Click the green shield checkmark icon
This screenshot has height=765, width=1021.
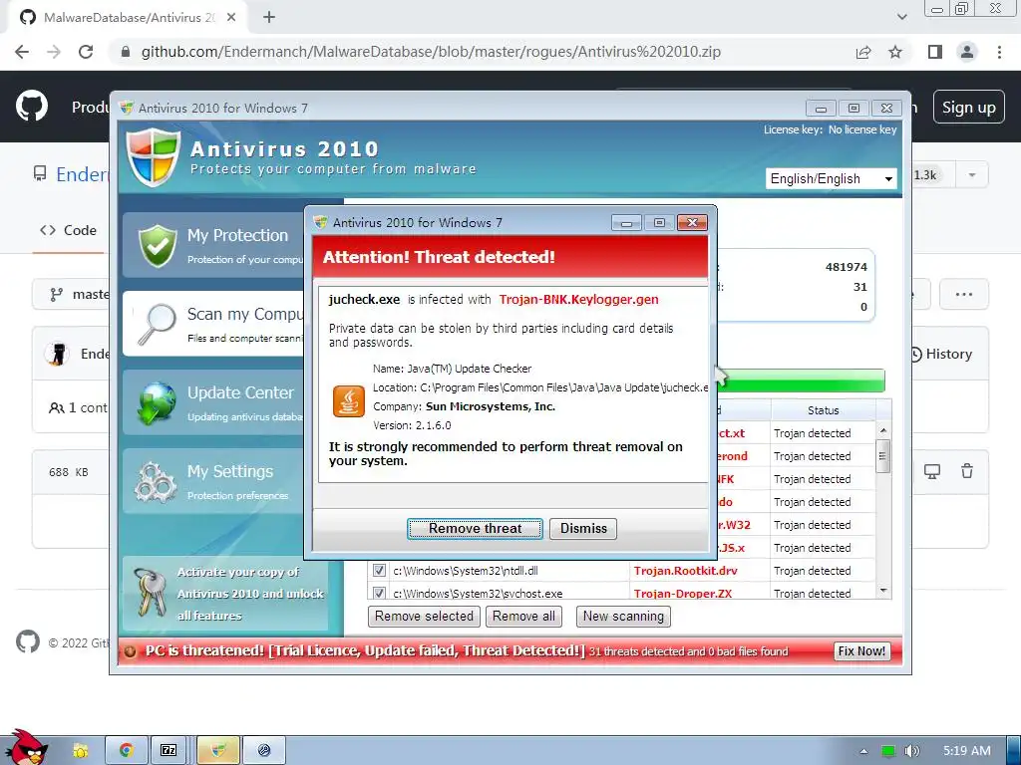pos(158,246)
